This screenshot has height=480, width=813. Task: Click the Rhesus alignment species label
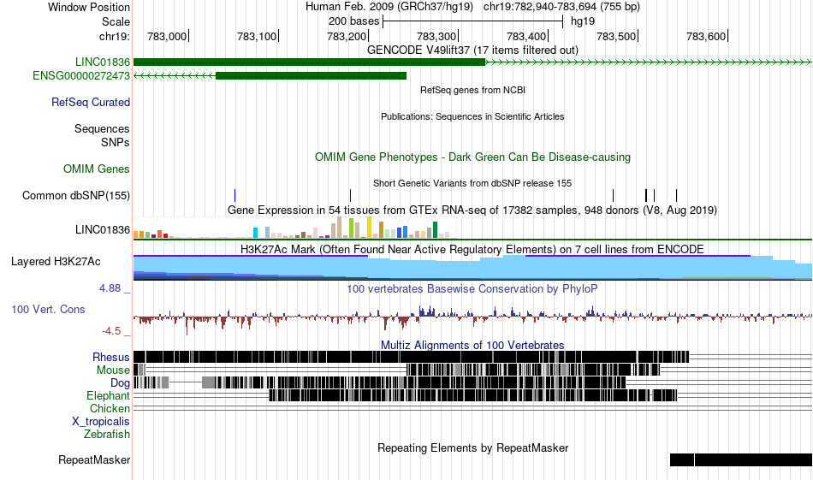click(111, 357)
